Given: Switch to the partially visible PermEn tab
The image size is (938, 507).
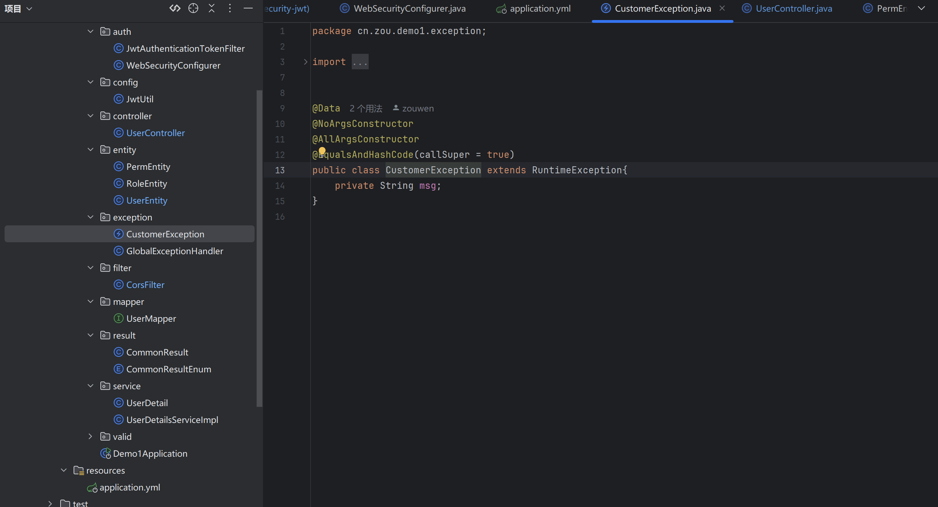Looking at the screenshot, I should click(x=885, y=8).
